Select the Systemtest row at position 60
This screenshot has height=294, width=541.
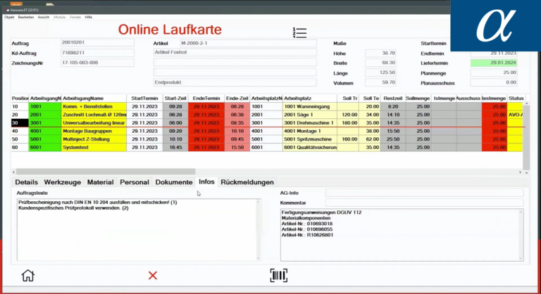(x=92, y=147)
